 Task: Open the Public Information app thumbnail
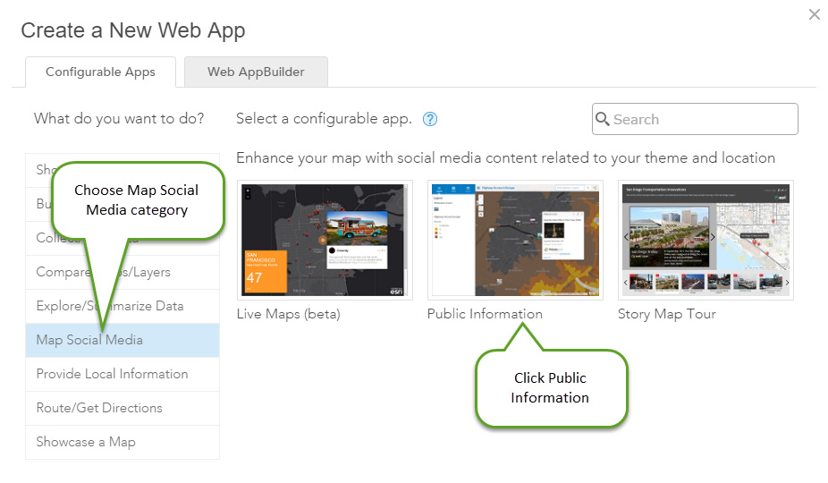pos(514,239)
